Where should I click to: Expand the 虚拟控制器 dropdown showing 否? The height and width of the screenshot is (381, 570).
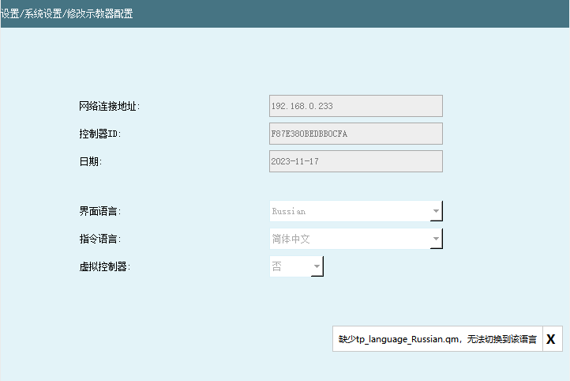coord(290,266)
